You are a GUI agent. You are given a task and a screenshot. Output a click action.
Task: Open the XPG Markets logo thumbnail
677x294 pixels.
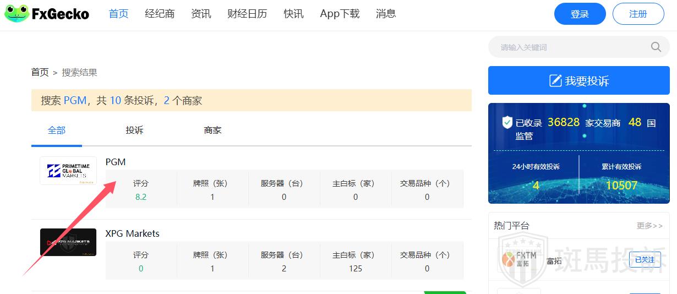[68, 242]
